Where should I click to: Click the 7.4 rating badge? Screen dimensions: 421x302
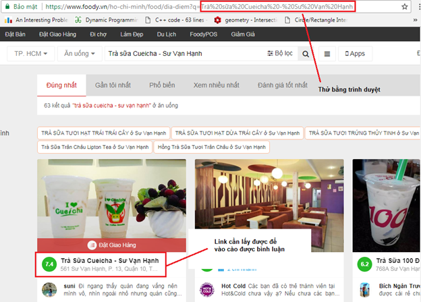(x=49, y=264)
